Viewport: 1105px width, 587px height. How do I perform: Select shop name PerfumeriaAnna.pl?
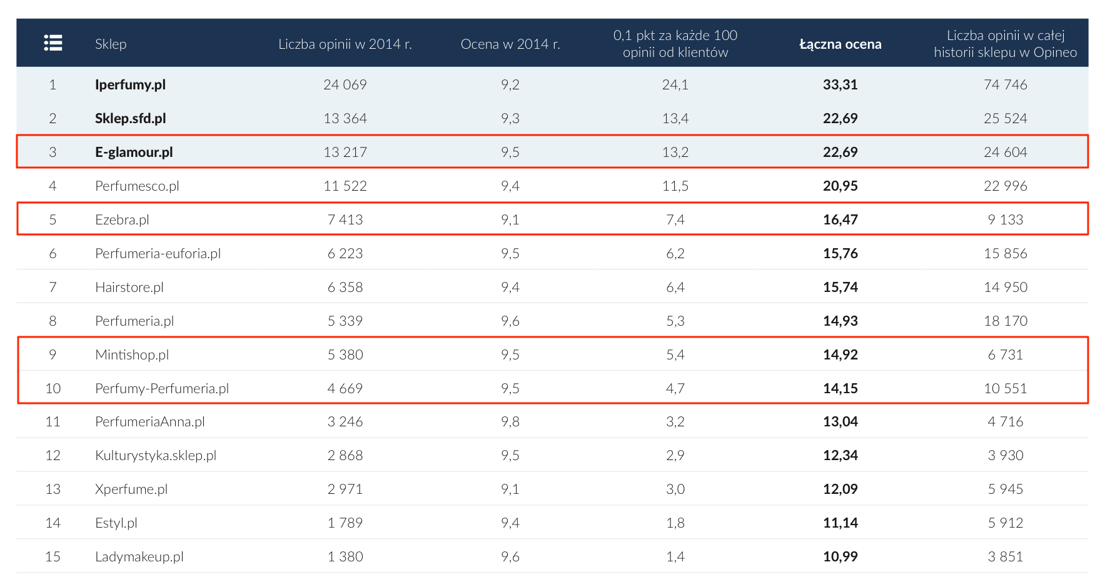click(x=150, y=421)
